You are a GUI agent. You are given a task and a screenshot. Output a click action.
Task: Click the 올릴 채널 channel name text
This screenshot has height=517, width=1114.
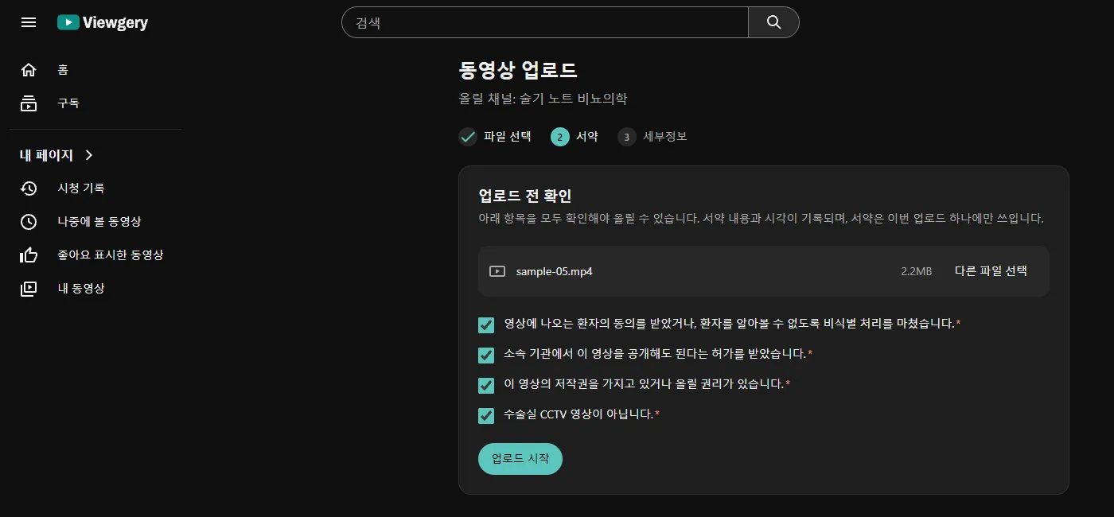(x=543, y=99)
